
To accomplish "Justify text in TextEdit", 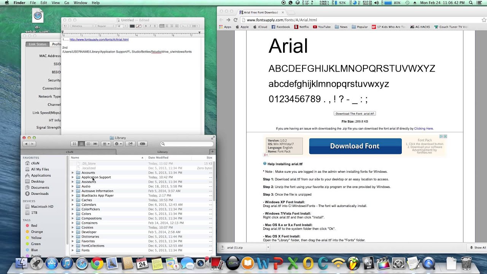I will [x=176, y=26].
